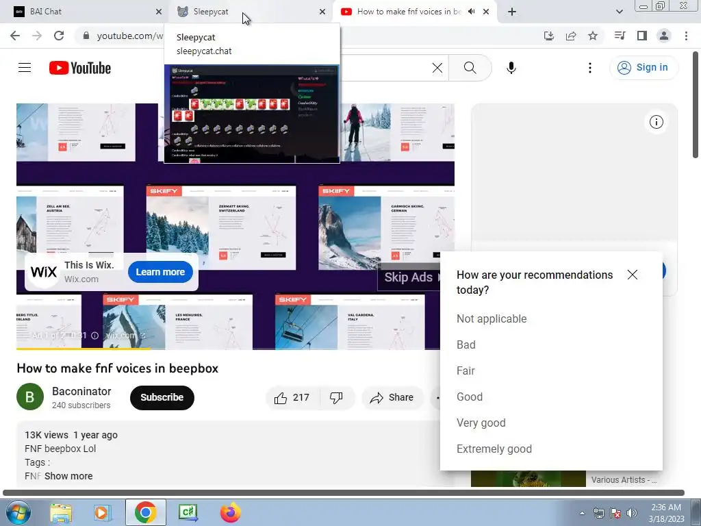Visit wix.com link in ad overlay
This screenshot has width=701, height=526.
(125, 336)
